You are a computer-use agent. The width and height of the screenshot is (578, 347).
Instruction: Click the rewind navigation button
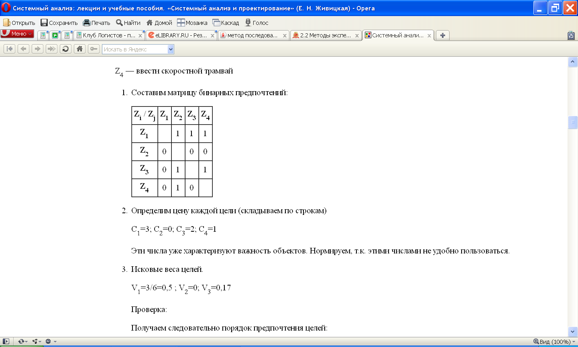10,49
